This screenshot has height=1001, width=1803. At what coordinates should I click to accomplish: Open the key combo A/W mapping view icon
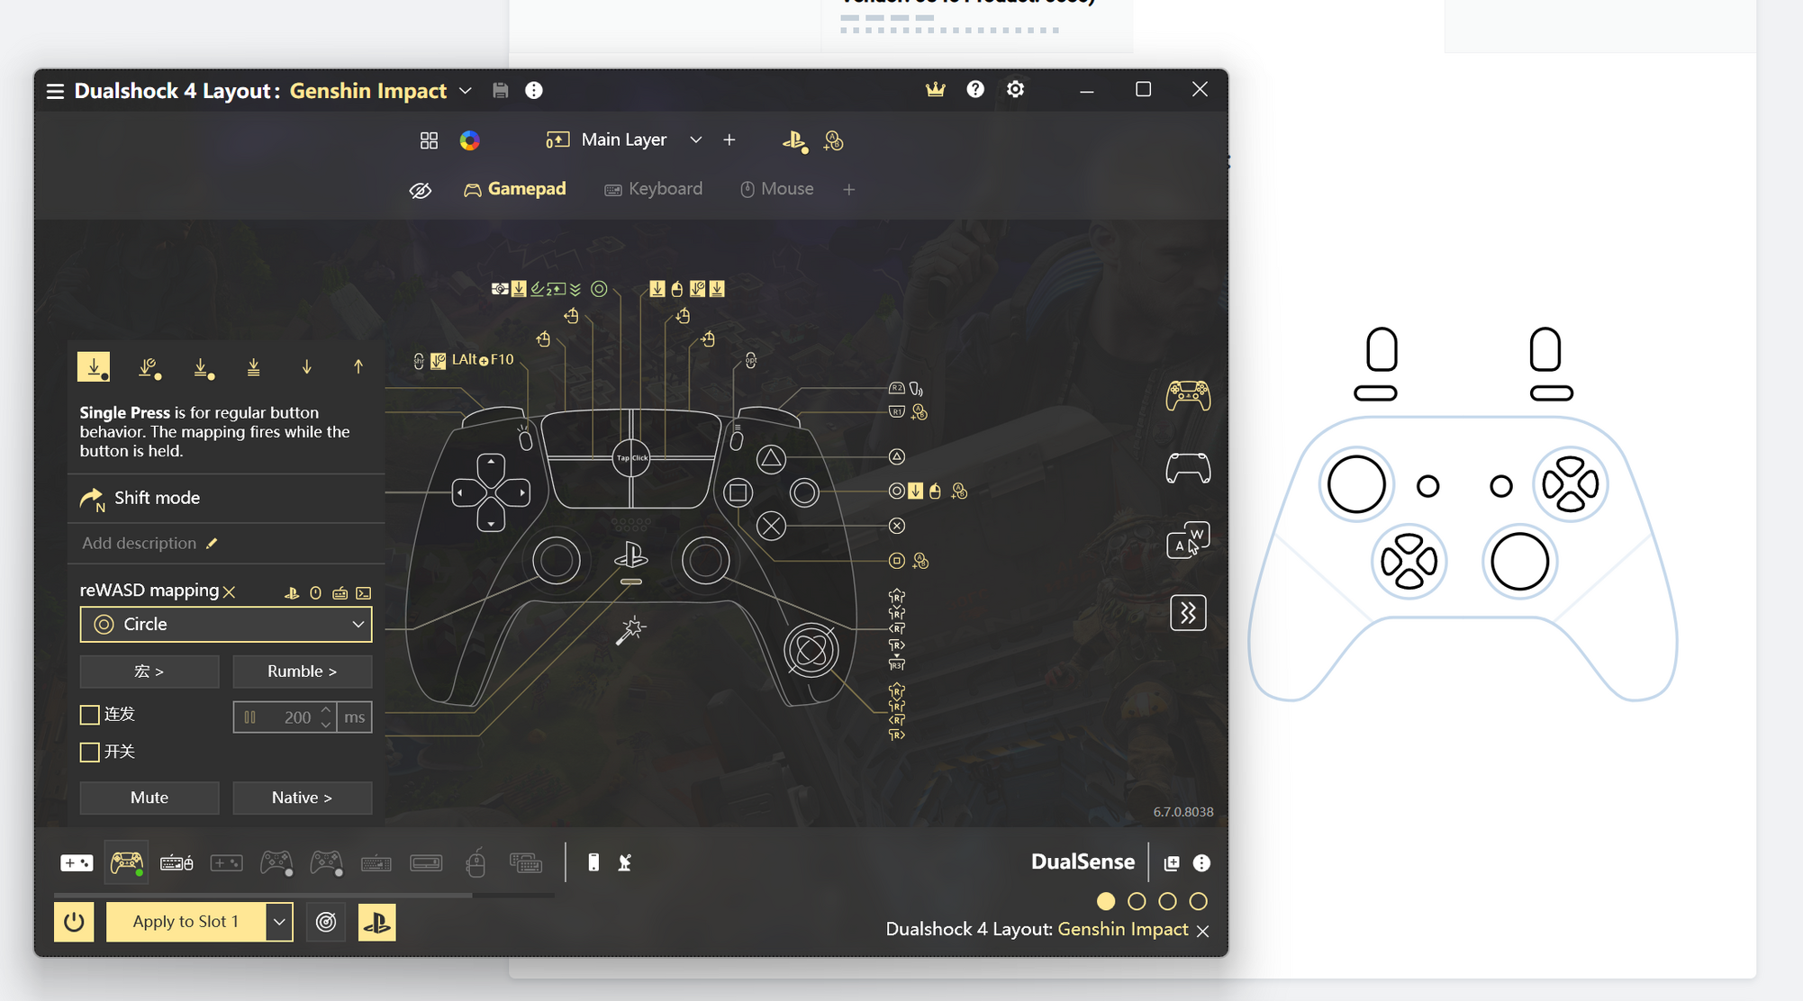(1188, 540)
